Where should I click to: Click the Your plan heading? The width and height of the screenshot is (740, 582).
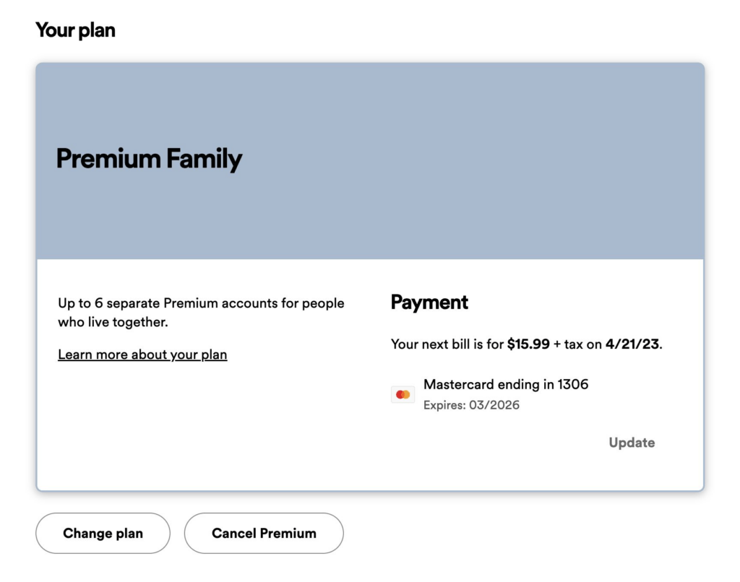coord(75,30)
